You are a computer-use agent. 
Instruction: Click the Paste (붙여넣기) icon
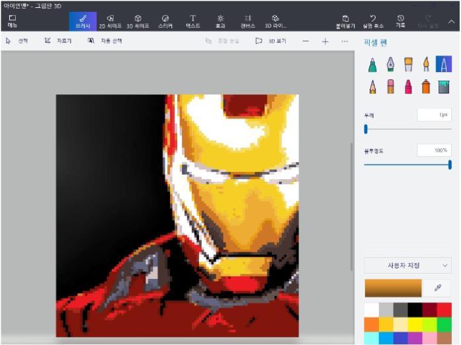(345, 19)
